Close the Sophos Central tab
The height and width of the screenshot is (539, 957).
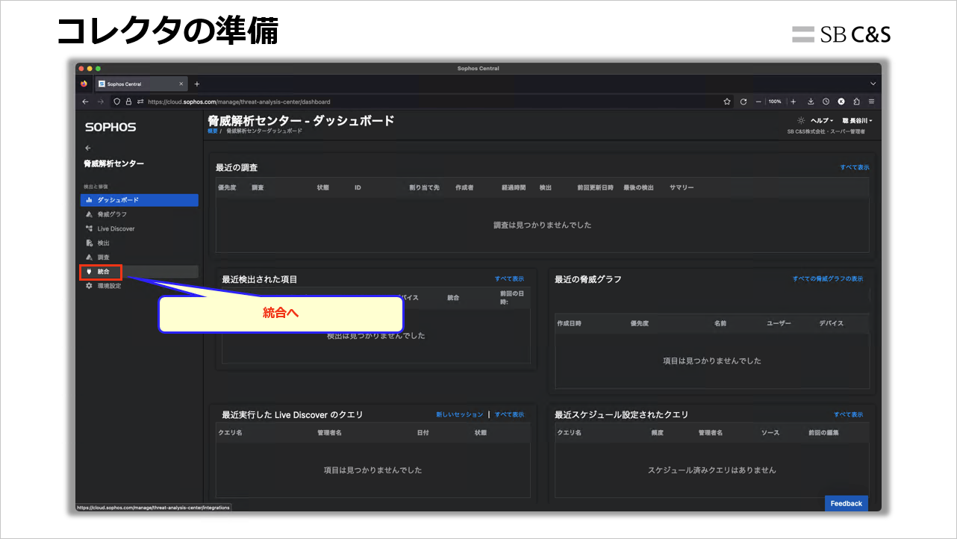[x=181, y=84]
